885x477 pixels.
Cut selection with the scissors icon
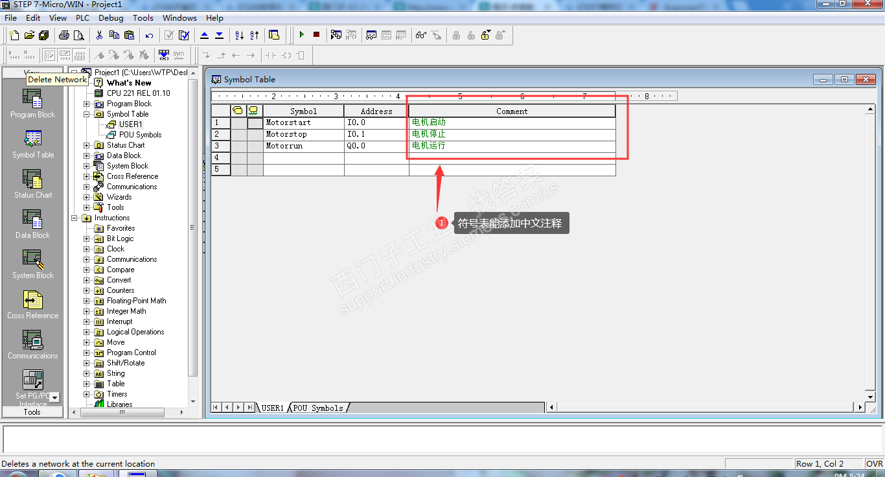coord(99,35)
